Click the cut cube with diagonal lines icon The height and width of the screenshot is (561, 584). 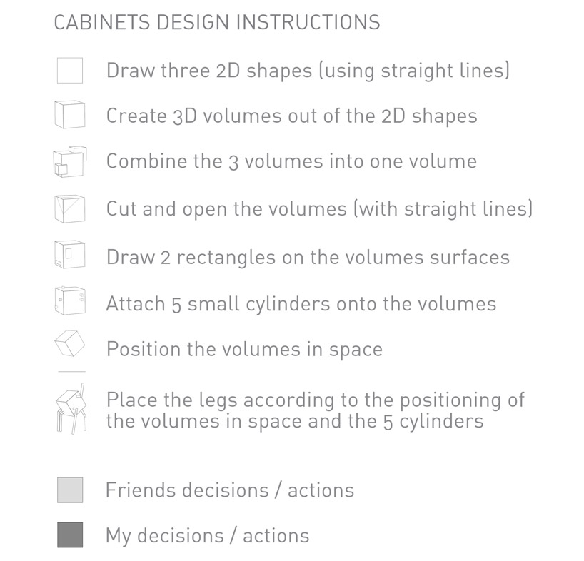click(70, 209)
